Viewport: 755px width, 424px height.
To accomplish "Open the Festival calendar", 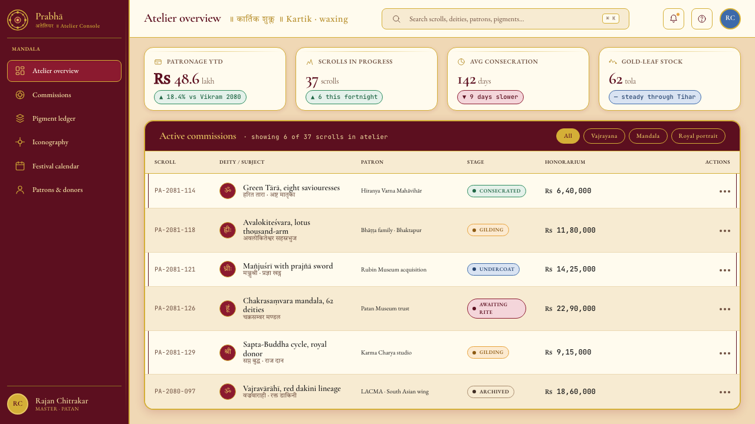I will click(64, 166).
